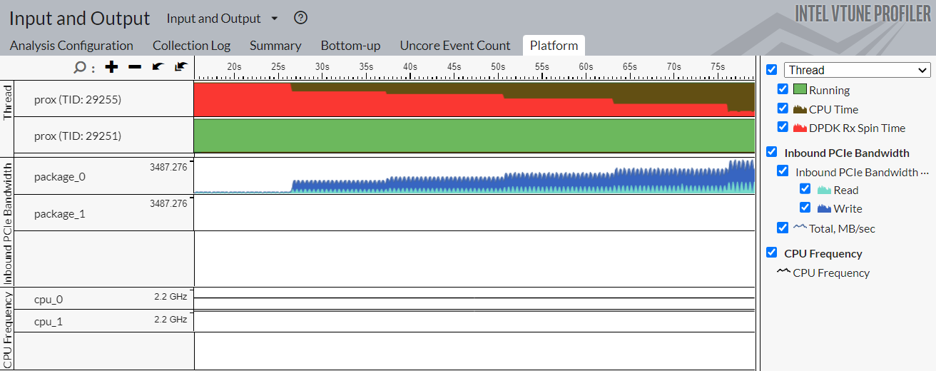Uncheck the Read checkbox
The image size is (936, 371).
click(805, 189)
